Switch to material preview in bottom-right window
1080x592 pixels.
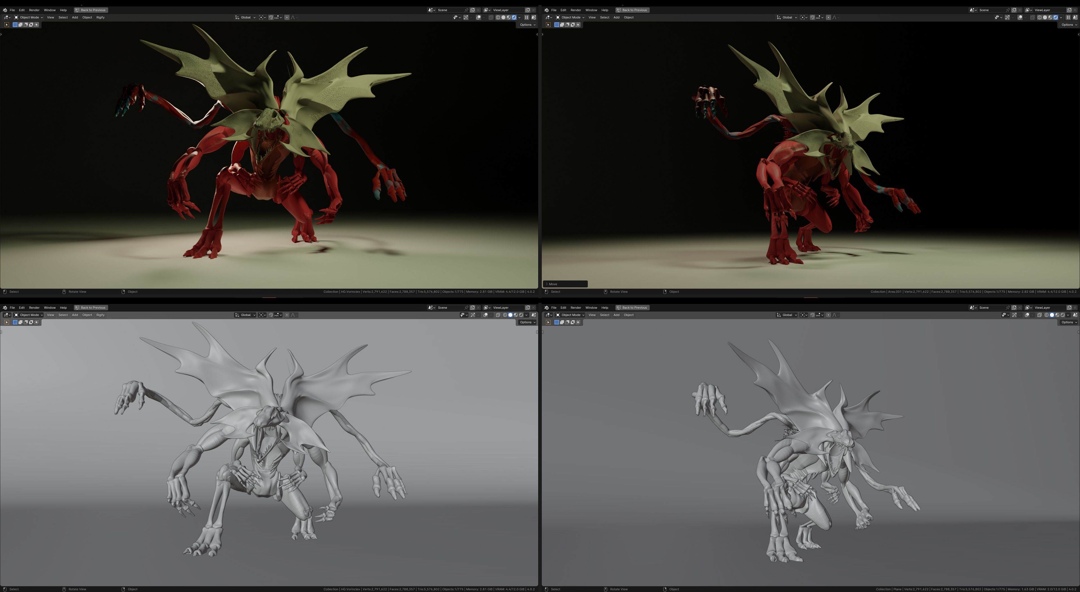1057,315
